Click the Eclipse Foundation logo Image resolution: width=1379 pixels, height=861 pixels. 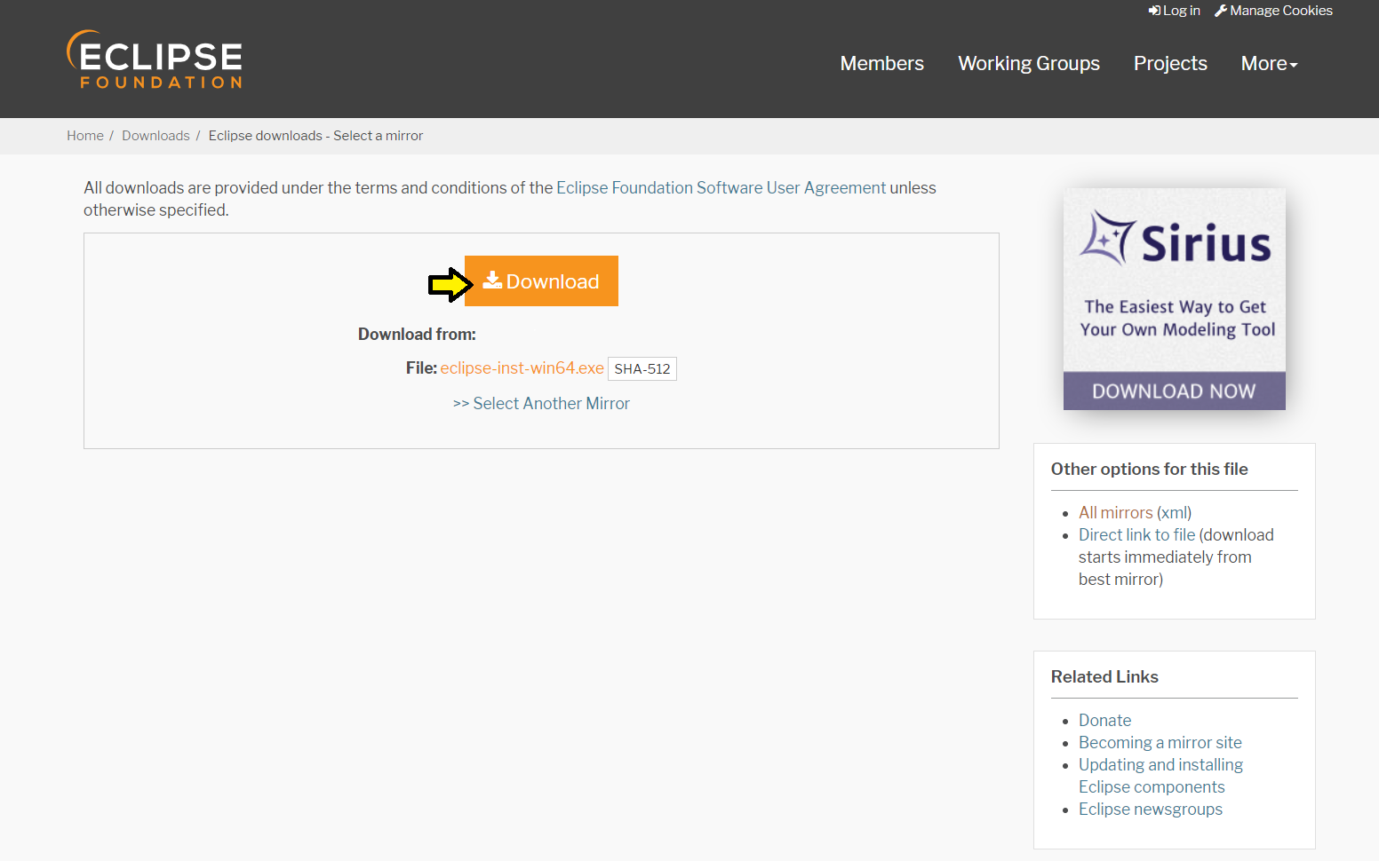pyautogui.click(x=155, y=59)
